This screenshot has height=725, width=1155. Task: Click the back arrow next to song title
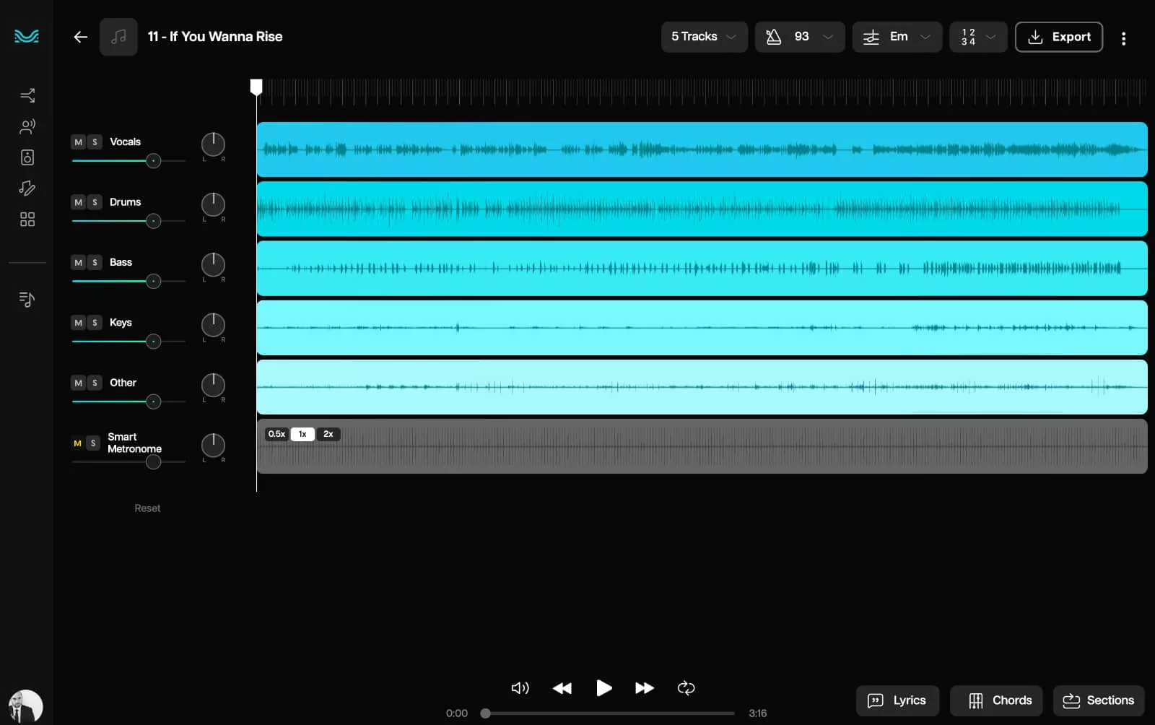[x=80, y=37]
